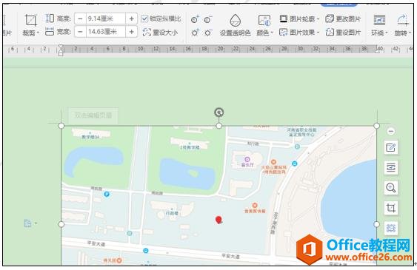417x270 pixels.
Task: Click the red location pin on the map
Action: tap(218, 220)
